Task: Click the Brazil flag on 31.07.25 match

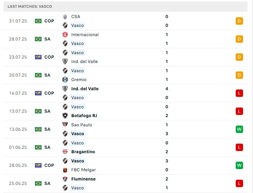Action: 38,21
